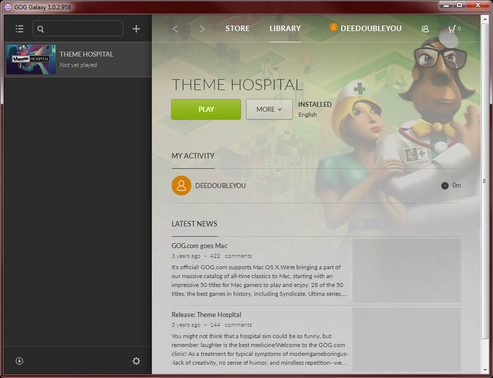Image resolution: width=493 pixels, height=378 pixels.
Task: Open the downloads icon at sidebar bottom
Action: pyautogui.click(x=19, y=361)
